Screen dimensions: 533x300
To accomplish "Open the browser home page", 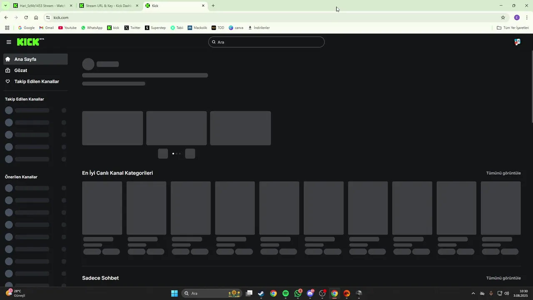I will (x=36, y=17).
